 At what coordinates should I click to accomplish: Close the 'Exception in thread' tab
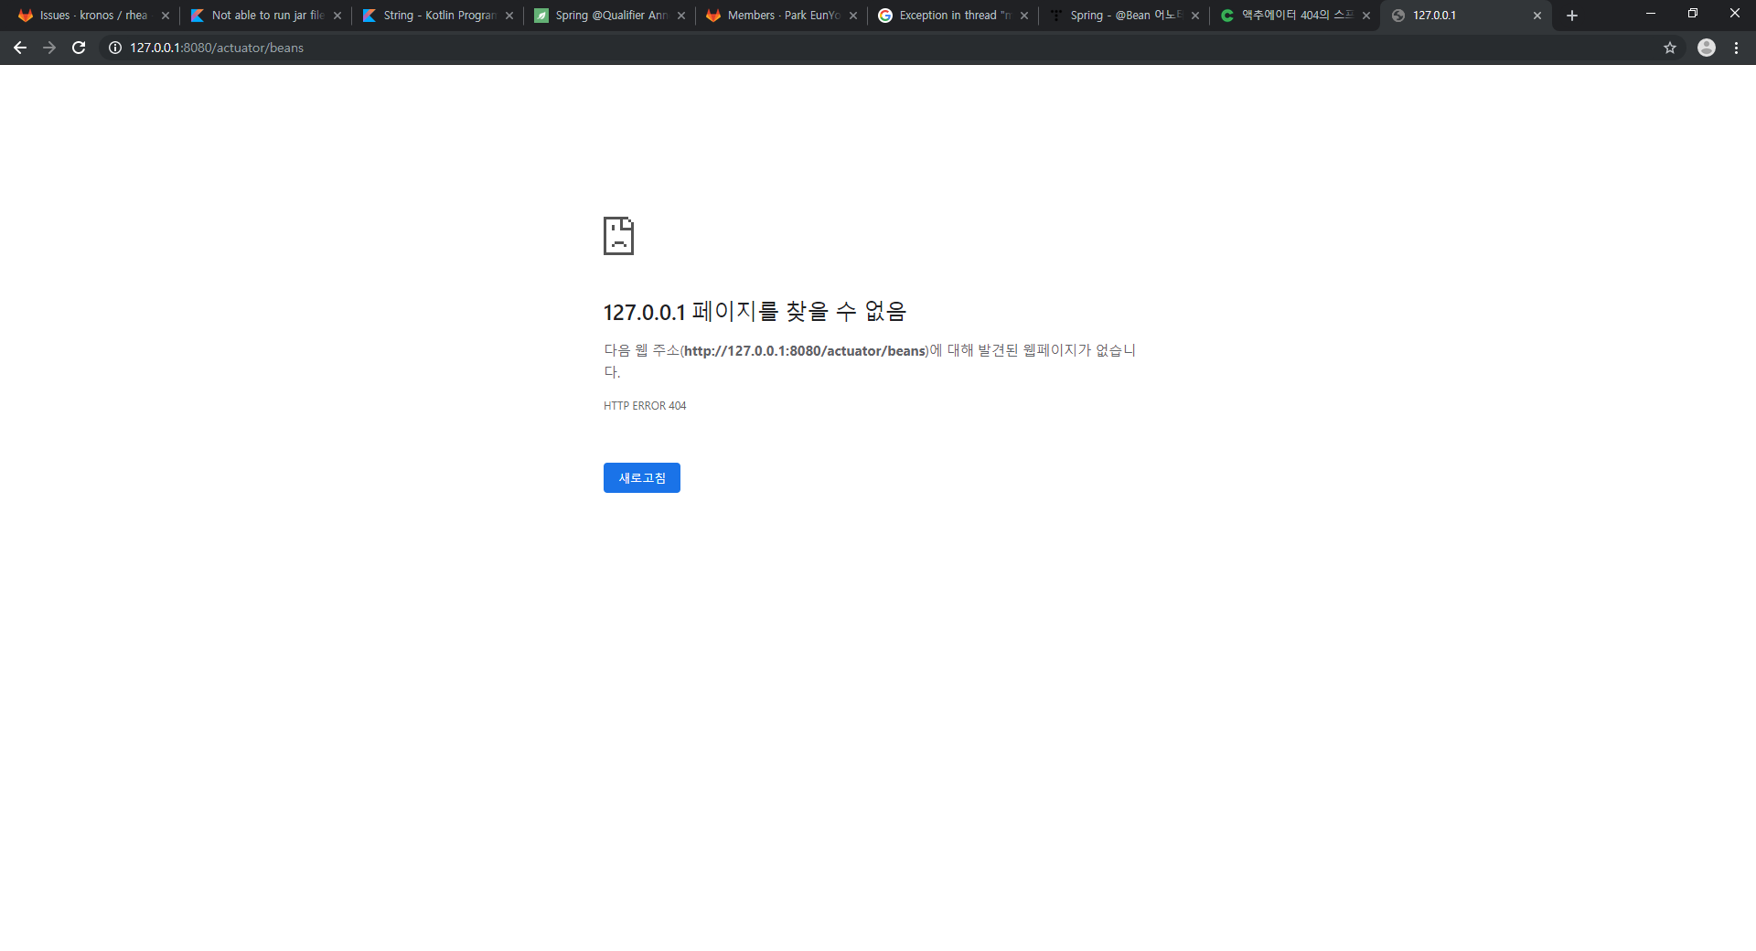[1024, 16]
